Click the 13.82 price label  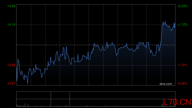11,65
